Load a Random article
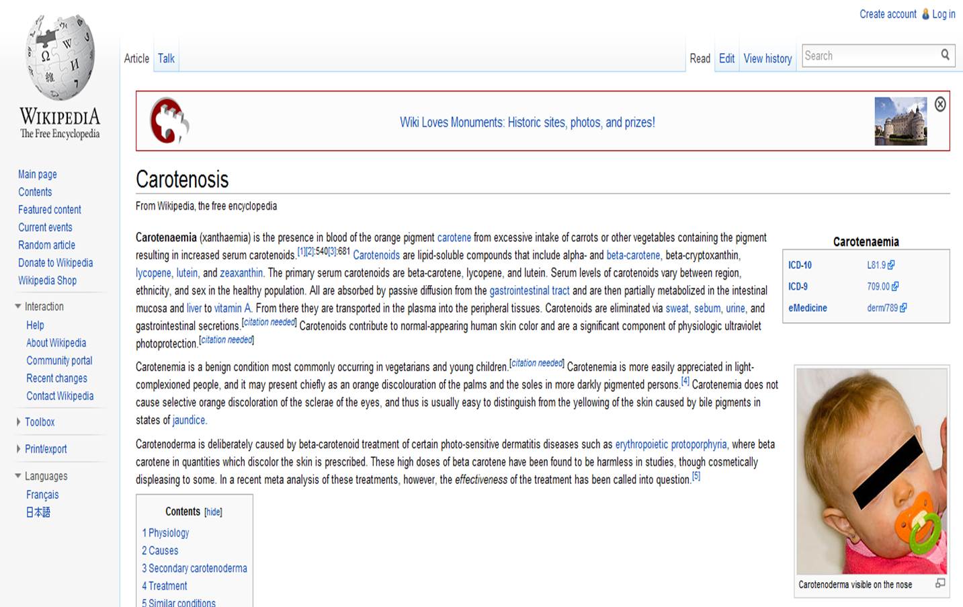The image size is (963, 607). [46, 245]
